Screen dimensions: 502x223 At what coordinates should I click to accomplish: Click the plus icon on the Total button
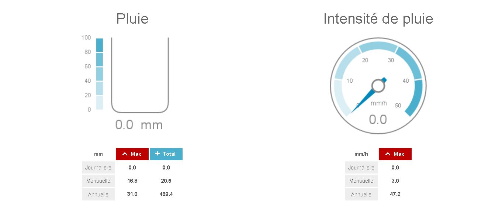coord(157,154)
